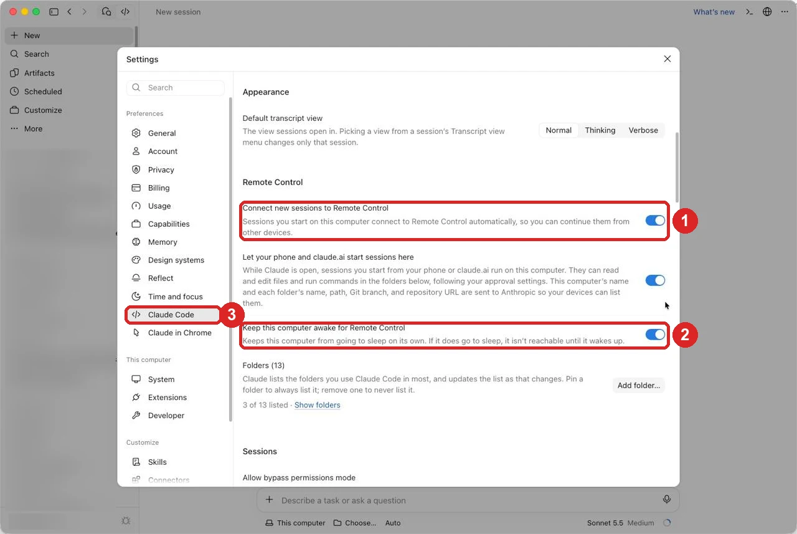
Task: Toggle the sidebar panel icon in the title bar
Action: coord(54,12)
